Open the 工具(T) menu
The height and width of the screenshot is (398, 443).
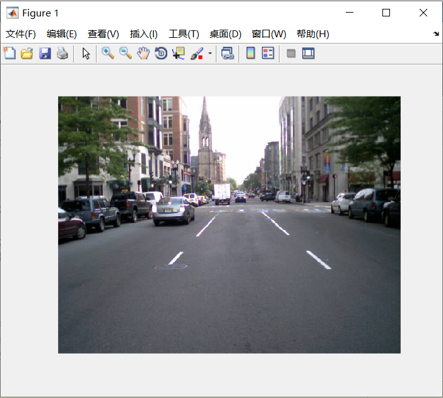coord(184,34)
